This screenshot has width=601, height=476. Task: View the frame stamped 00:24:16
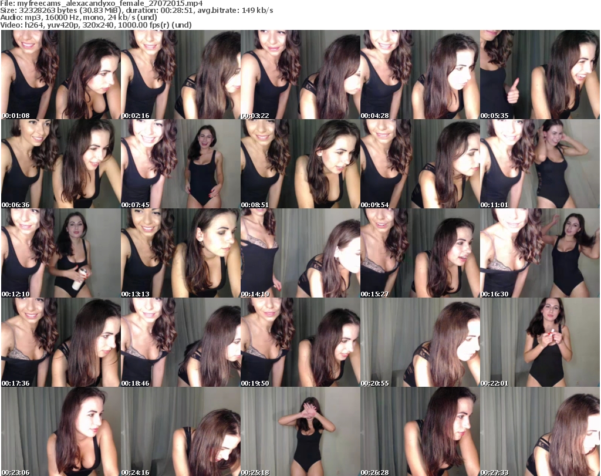click(x=181, y=431)
